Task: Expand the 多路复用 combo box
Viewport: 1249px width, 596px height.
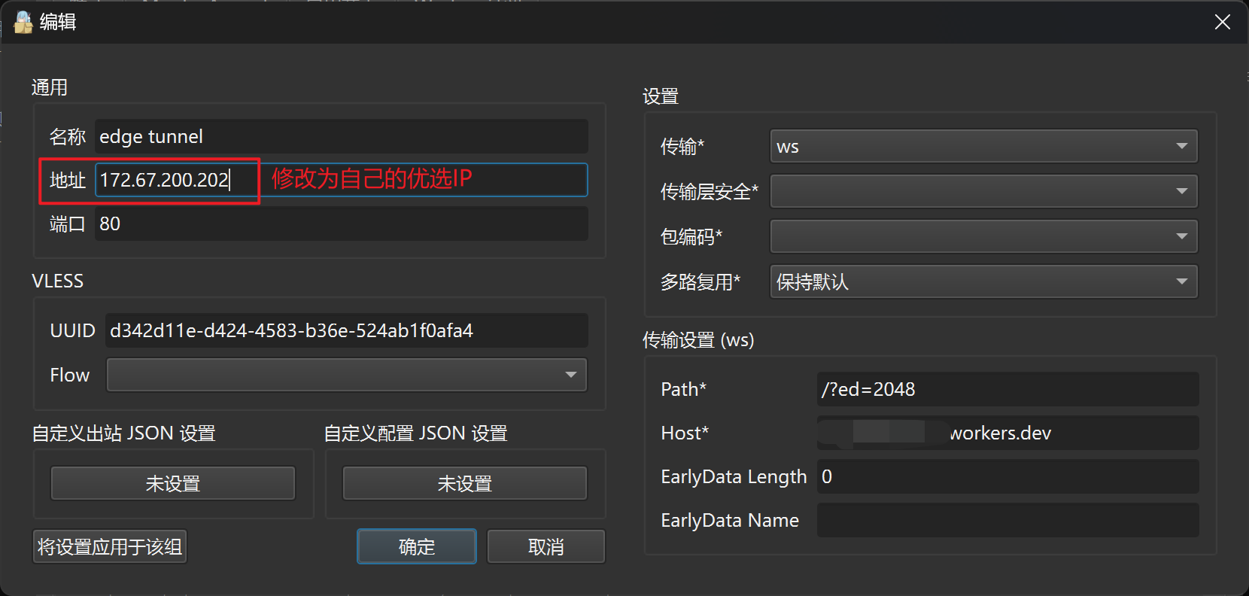Action: 983,281
